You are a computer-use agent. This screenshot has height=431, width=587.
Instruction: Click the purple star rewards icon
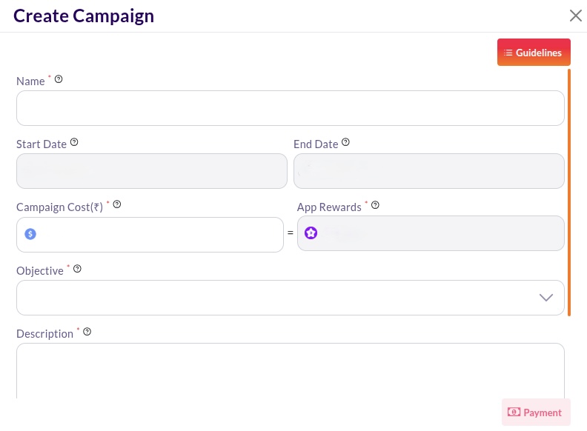tap(311, 233)
